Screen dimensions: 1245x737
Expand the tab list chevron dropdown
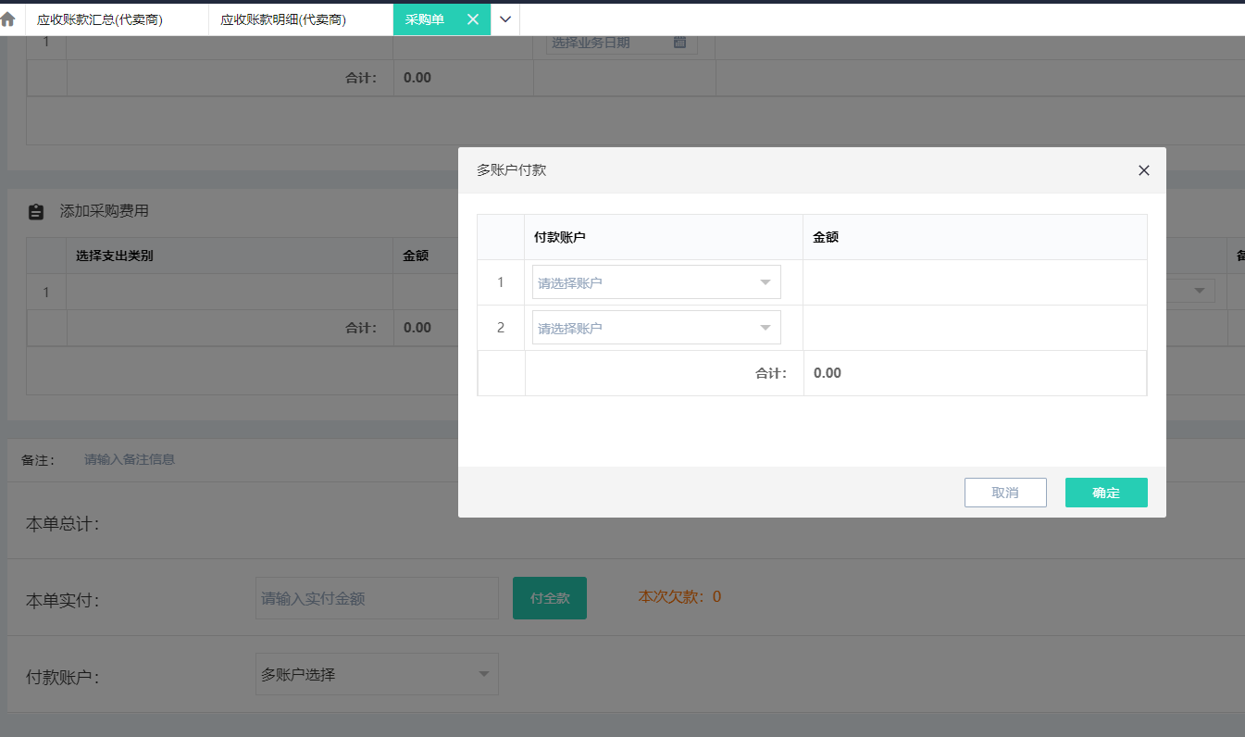pos(505,19)
